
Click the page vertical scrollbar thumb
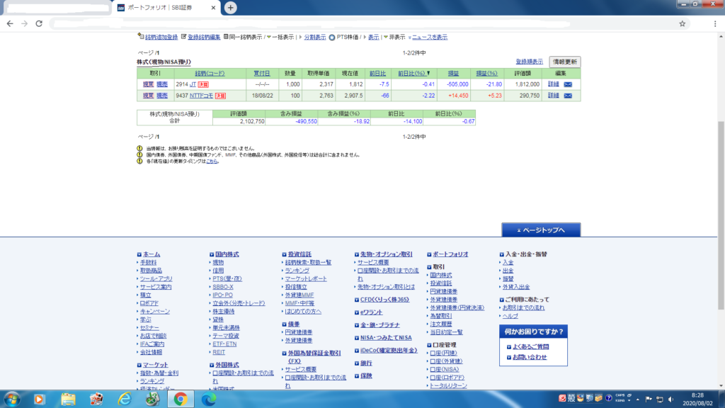[x=721, y=215]
